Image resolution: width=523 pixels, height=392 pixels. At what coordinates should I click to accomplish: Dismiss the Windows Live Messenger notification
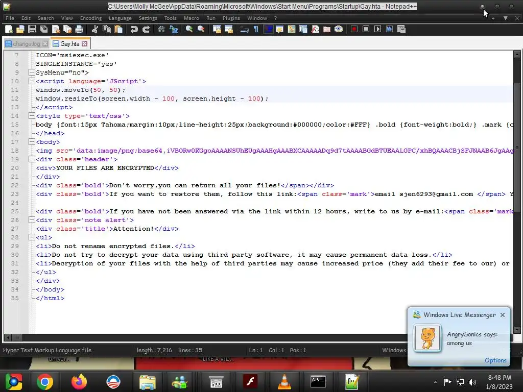pos(503,315)
